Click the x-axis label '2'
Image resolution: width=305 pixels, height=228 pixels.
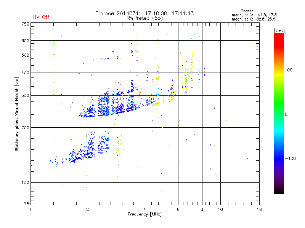[88, 209]
